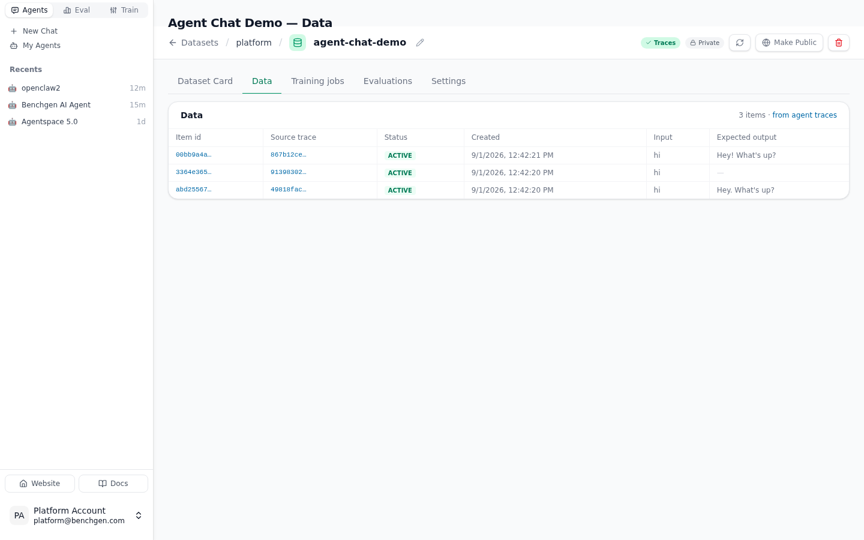Viewport: 864px width, 540px height.
Task: Open My Agents in sidebar
Action: coord(77,46)
